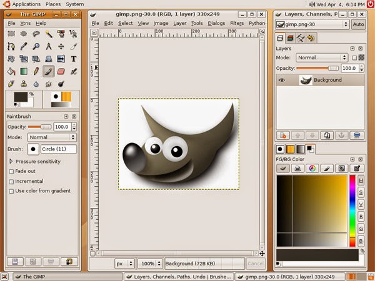
Task: Select the Paths tool
Action: click(x=11, y=46)
